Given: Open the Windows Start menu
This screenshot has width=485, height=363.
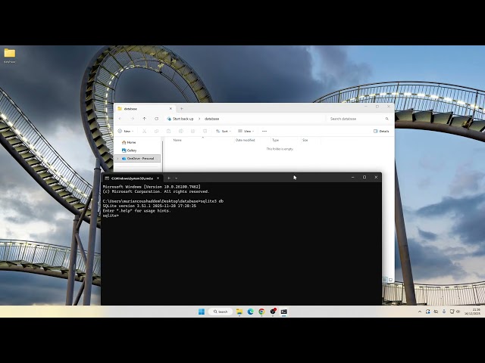Looking at the screenshot, I should (x=202, y=312).
